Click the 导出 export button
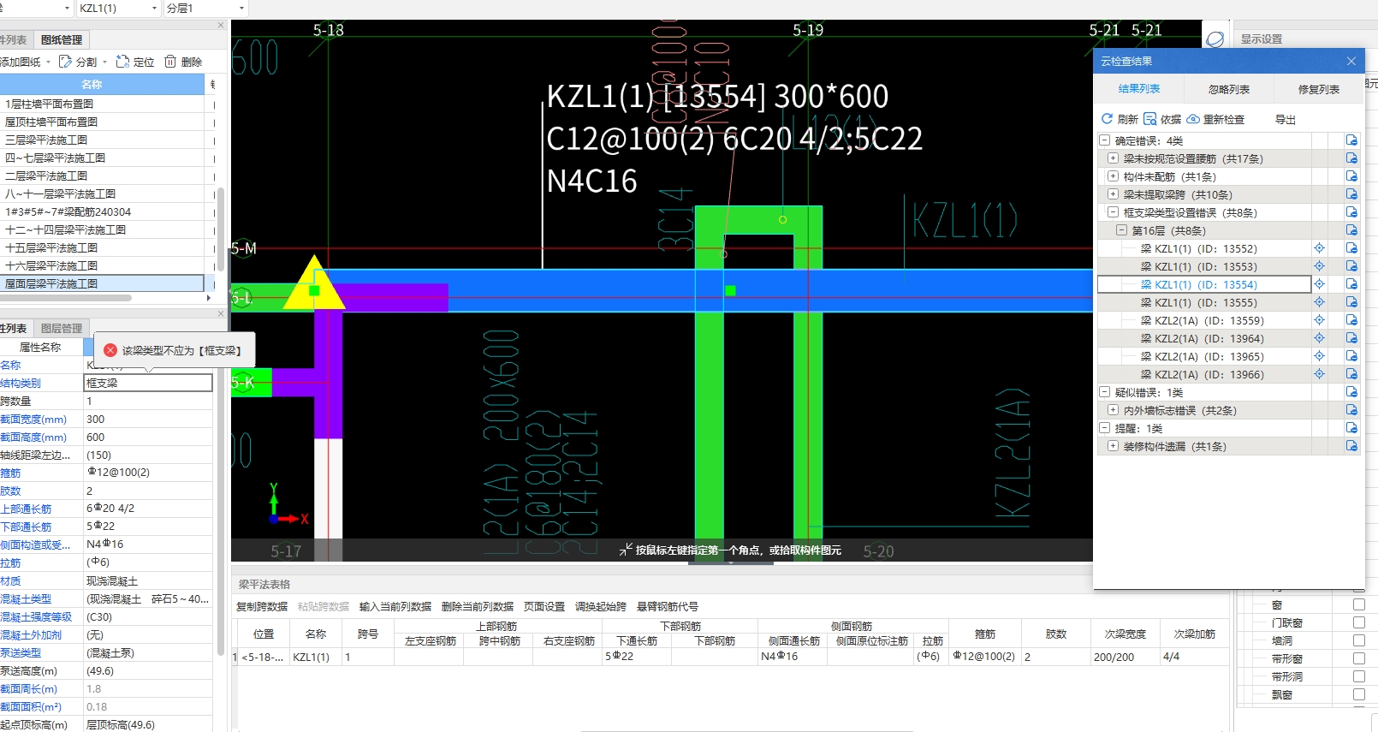Viewport: 1378px width, 732px height. point(1286,120)
